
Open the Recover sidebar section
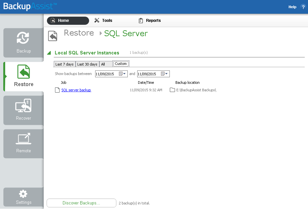coord(23,110)
